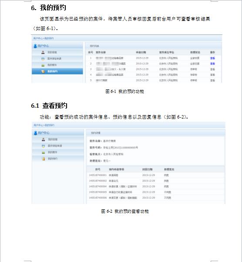Screen dimensions: 242x262
Task: Click the 我的预约 document icon in figure 6-2
Action: (44, 159)
